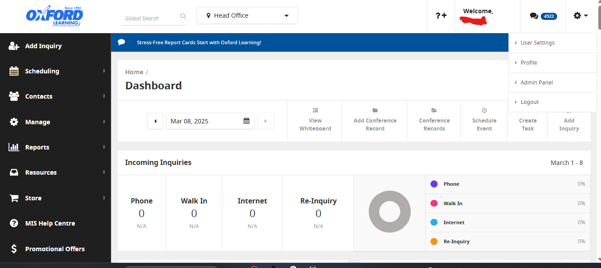
Task: Expand the Store sidebar submenu
Action: [x=104, y=198]
